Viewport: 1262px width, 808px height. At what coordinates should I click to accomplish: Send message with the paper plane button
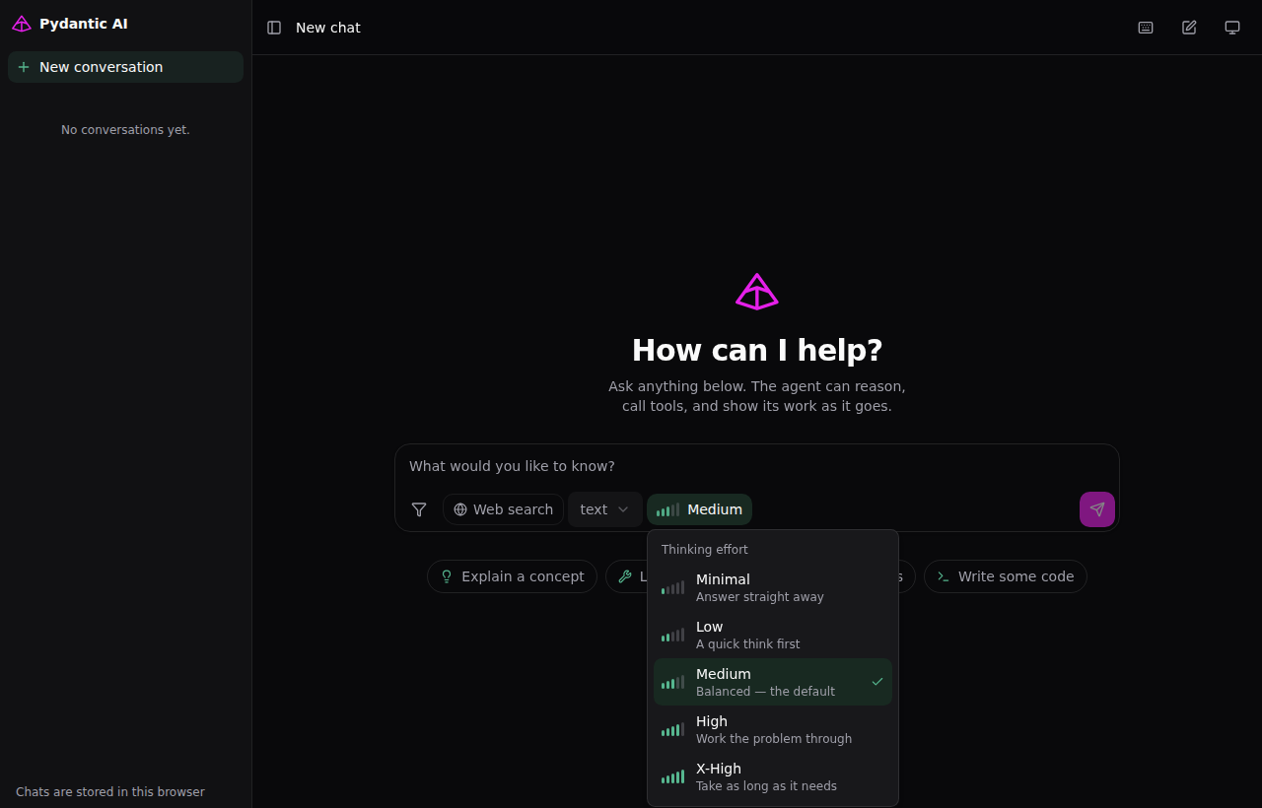point(1097,509)
